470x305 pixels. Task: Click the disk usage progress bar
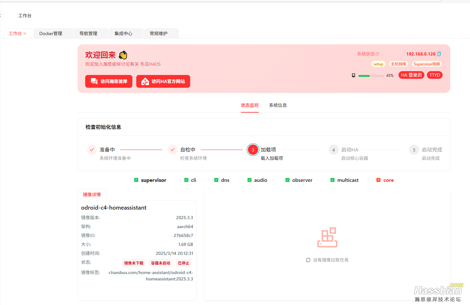point(371,76)
